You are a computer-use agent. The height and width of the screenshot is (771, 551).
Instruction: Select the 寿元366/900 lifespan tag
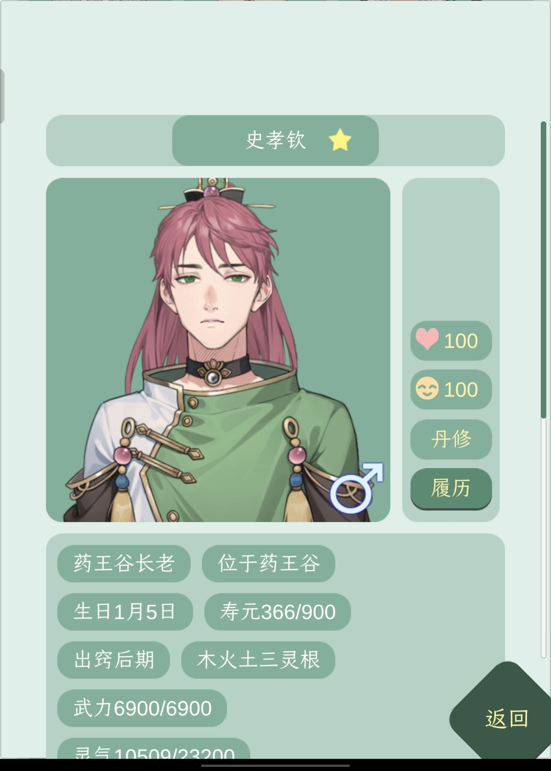[x=278, y=611]
